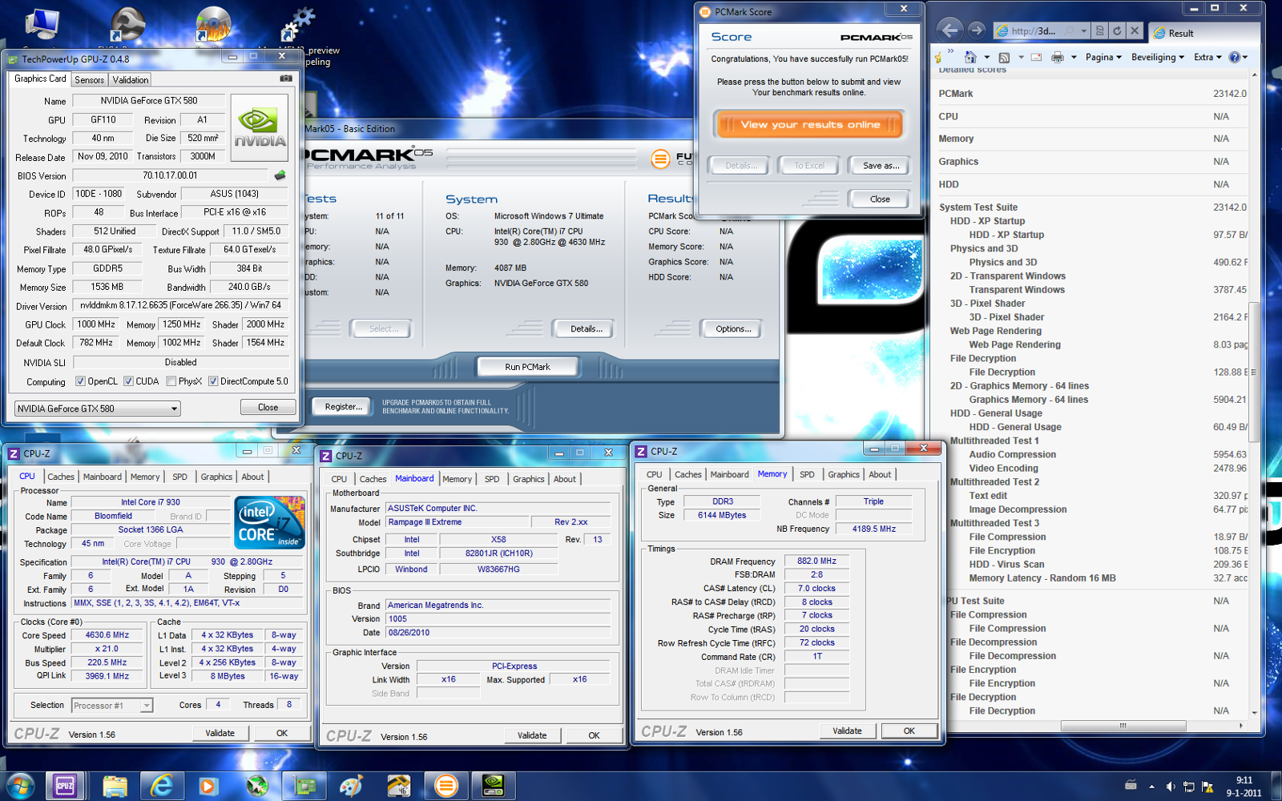Open the Windows Start orb
1282x801 pixels.
click(x=19, y=786)
